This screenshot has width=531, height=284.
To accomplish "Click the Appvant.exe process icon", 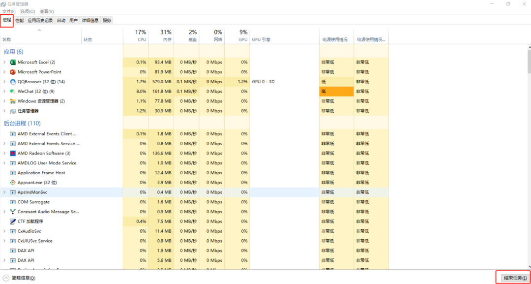I will tap(13, 182).
